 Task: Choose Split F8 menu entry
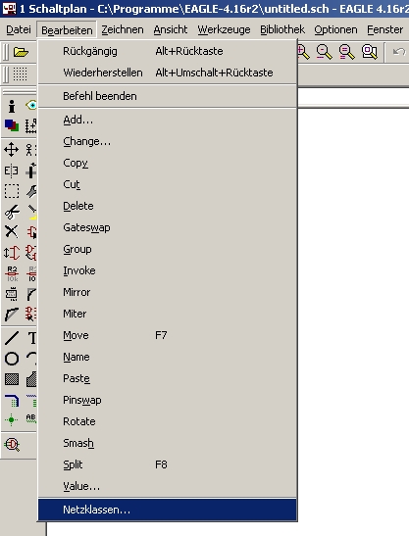point(168,464)
